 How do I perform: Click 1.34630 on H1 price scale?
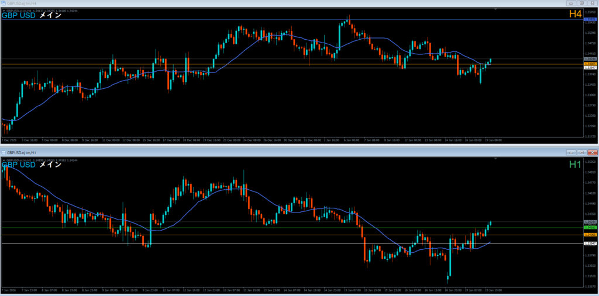591,193
